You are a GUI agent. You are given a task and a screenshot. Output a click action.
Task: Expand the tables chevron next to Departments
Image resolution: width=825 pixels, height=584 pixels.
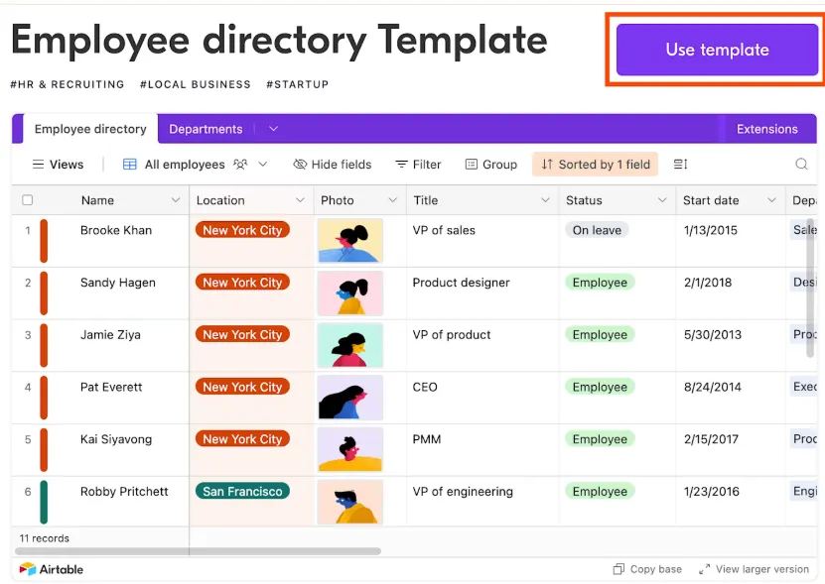pos(273,129)
